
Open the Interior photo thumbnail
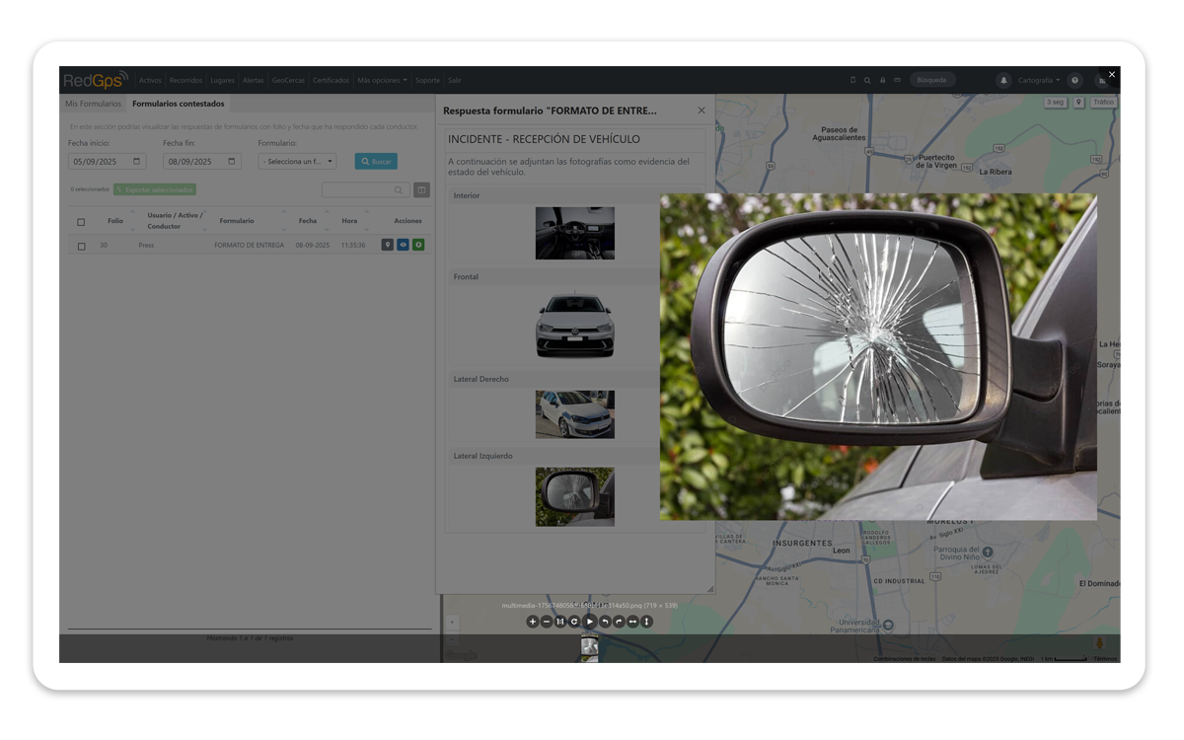point(575,233)
